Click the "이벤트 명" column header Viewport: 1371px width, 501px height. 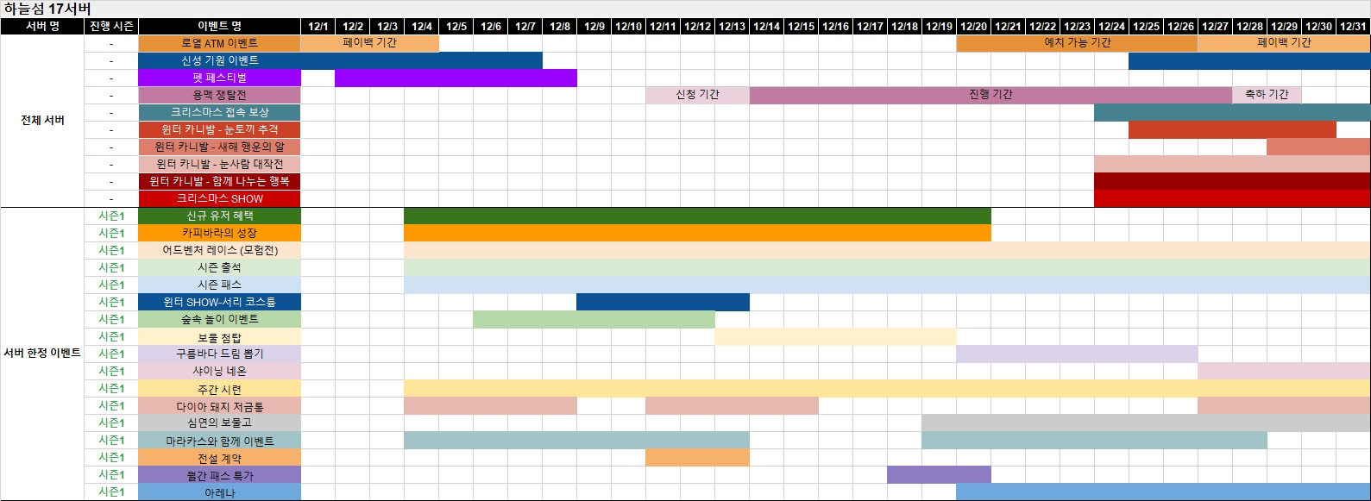(219, 26)
